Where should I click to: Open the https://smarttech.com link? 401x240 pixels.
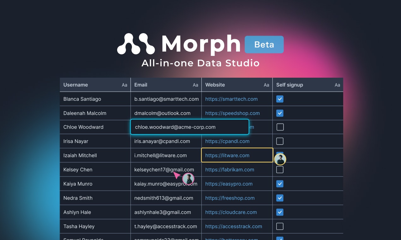[x=231, y=99]
